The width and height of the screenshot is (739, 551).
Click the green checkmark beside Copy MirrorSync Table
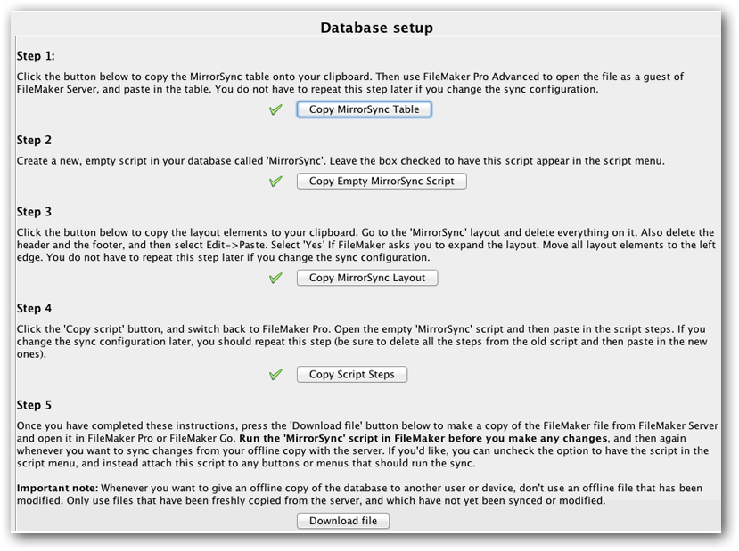(275, 109)
